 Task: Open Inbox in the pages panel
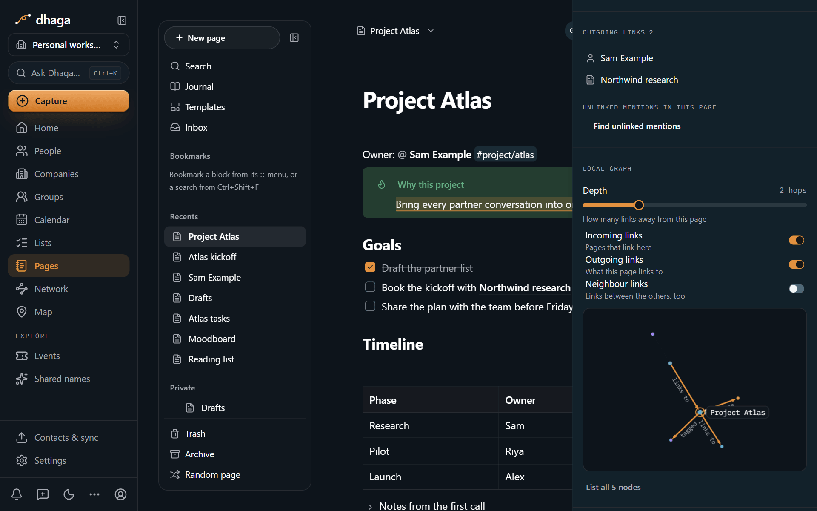pyautogui.click(x=235, y=127)
